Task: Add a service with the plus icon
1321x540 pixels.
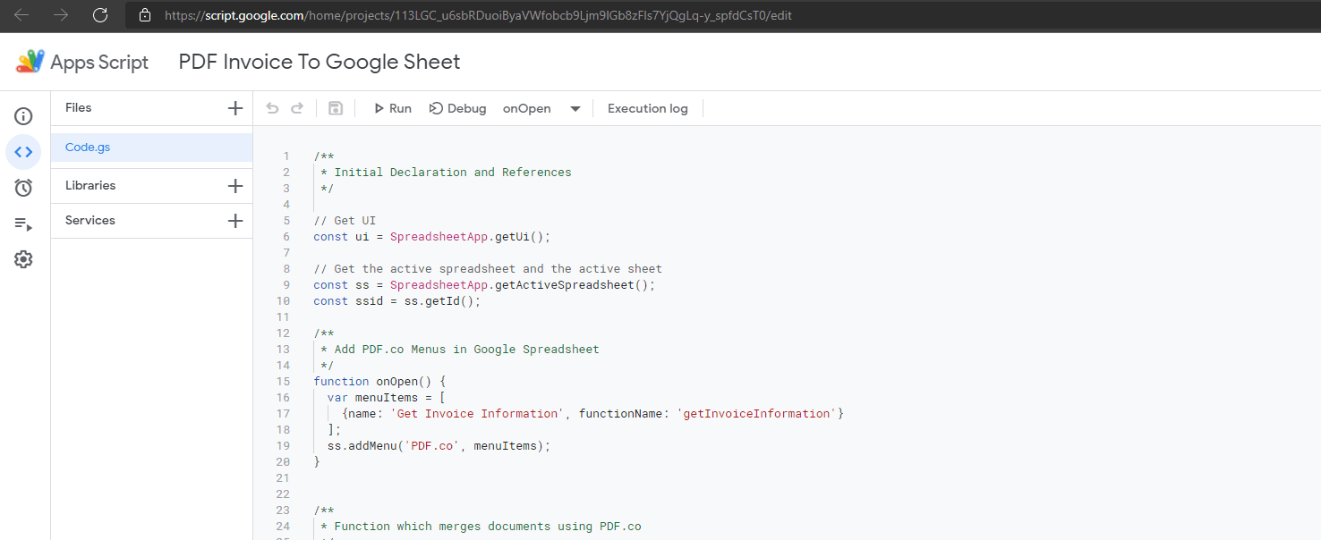Action: pyautogui.click(x=235, y=221)
